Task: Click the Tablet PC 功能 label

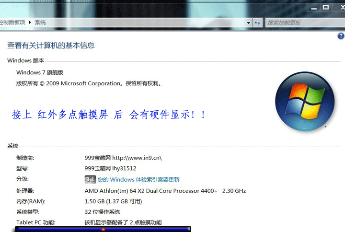Action: click(x=35, y=222)
